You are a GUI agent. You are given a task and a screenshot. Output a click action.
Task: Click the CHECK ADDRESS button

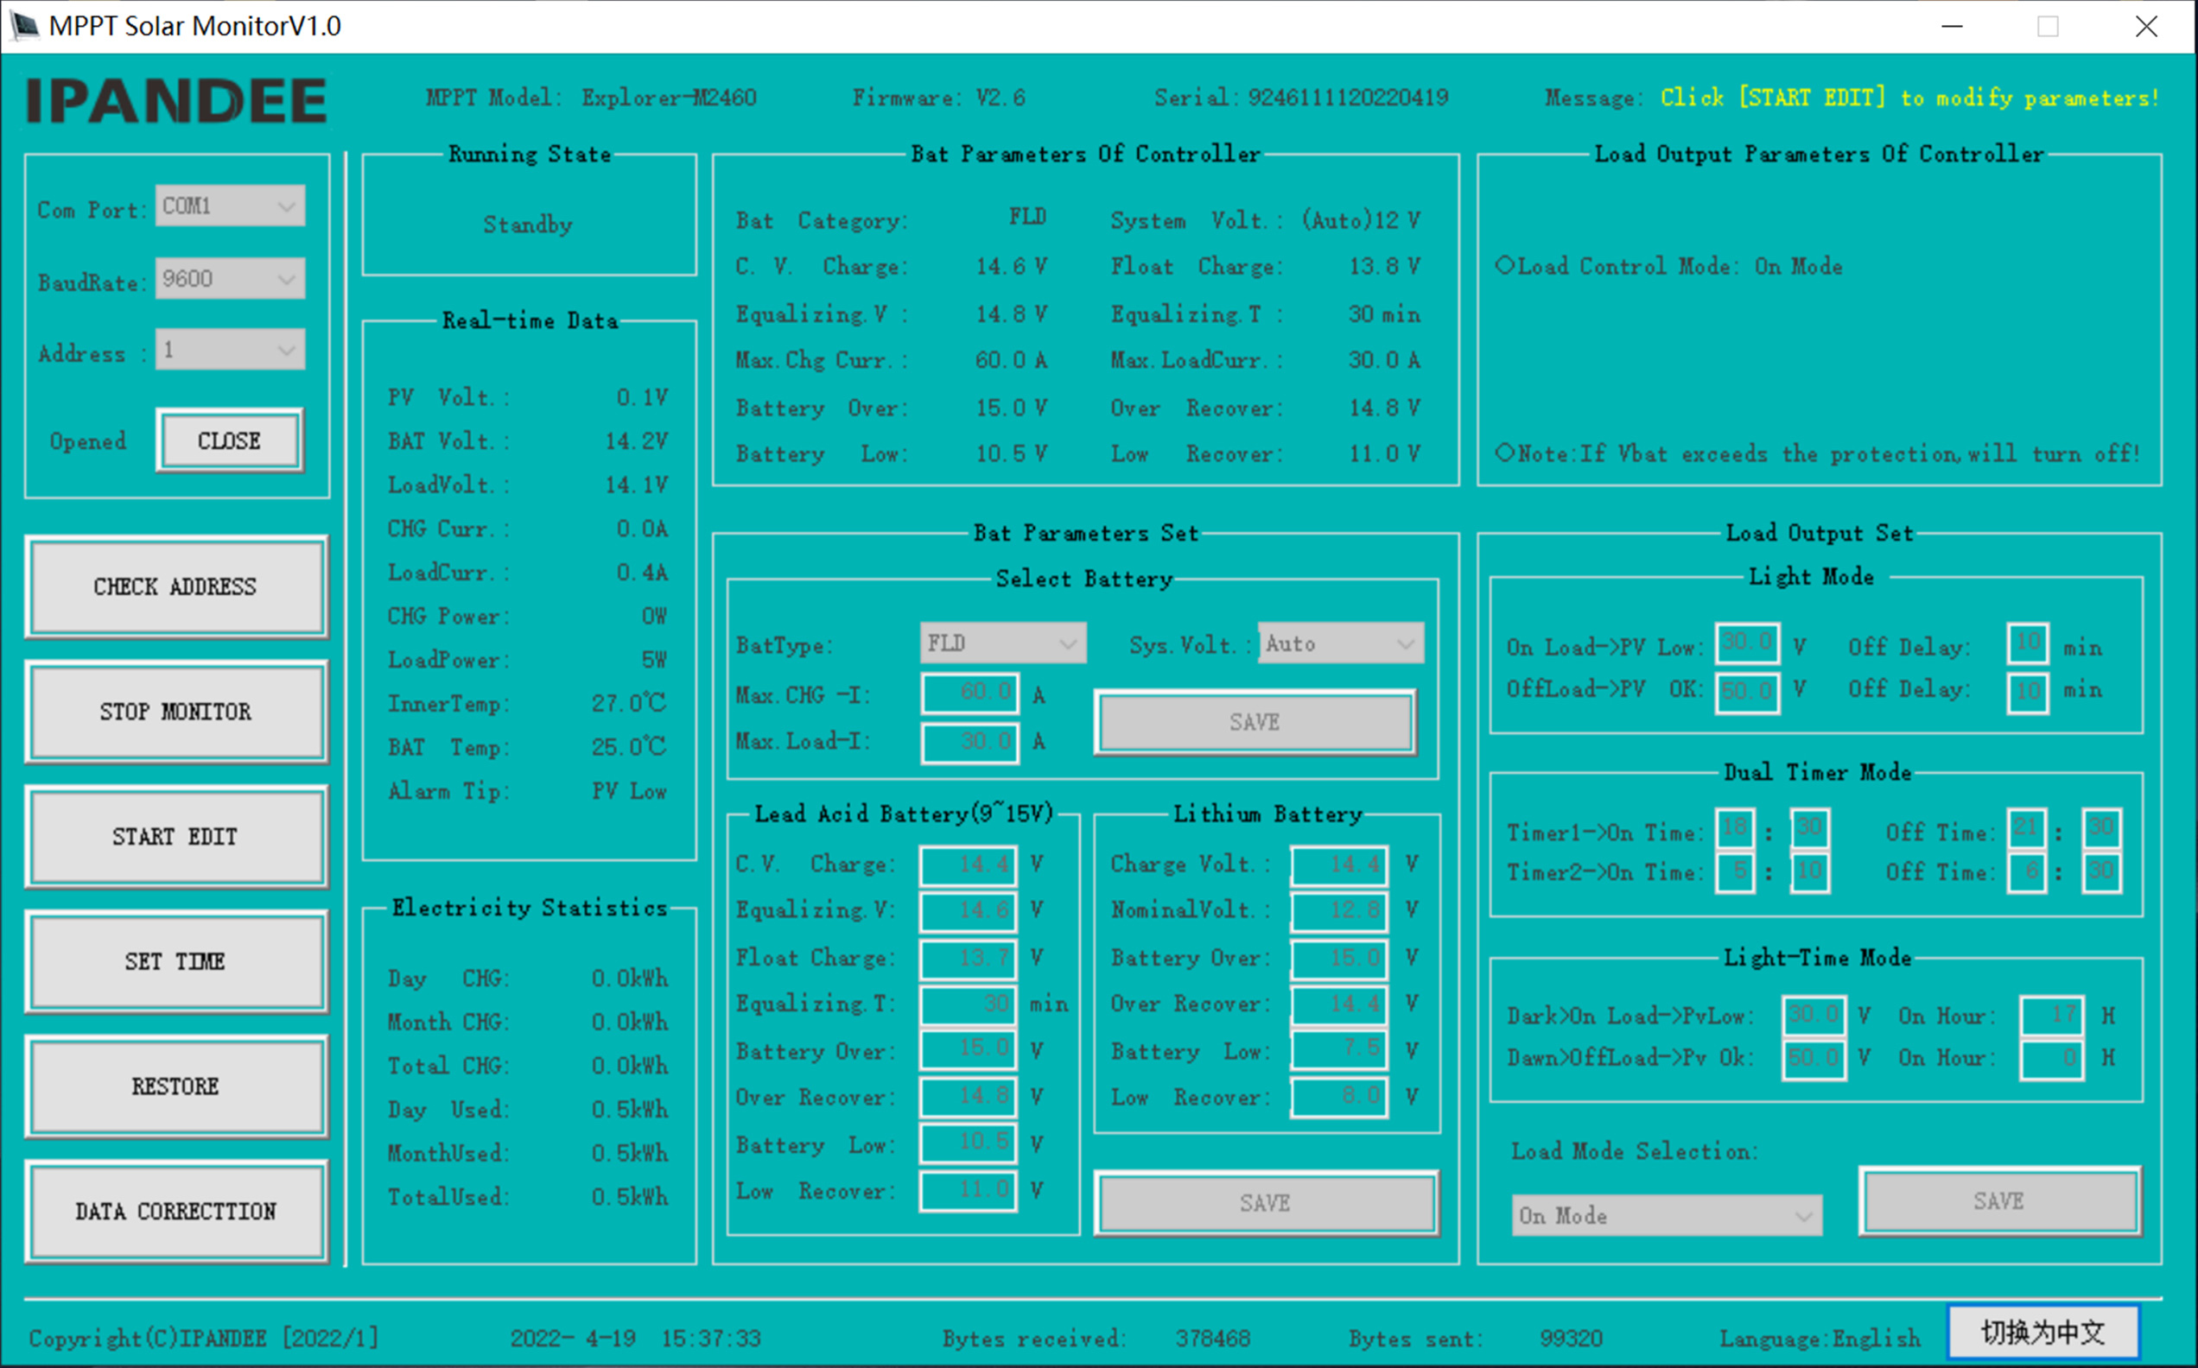click(176, 586)
